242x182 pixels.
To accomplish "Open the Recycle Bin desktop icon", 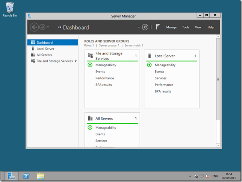I will pyautogui.click(x=10, y=10).
